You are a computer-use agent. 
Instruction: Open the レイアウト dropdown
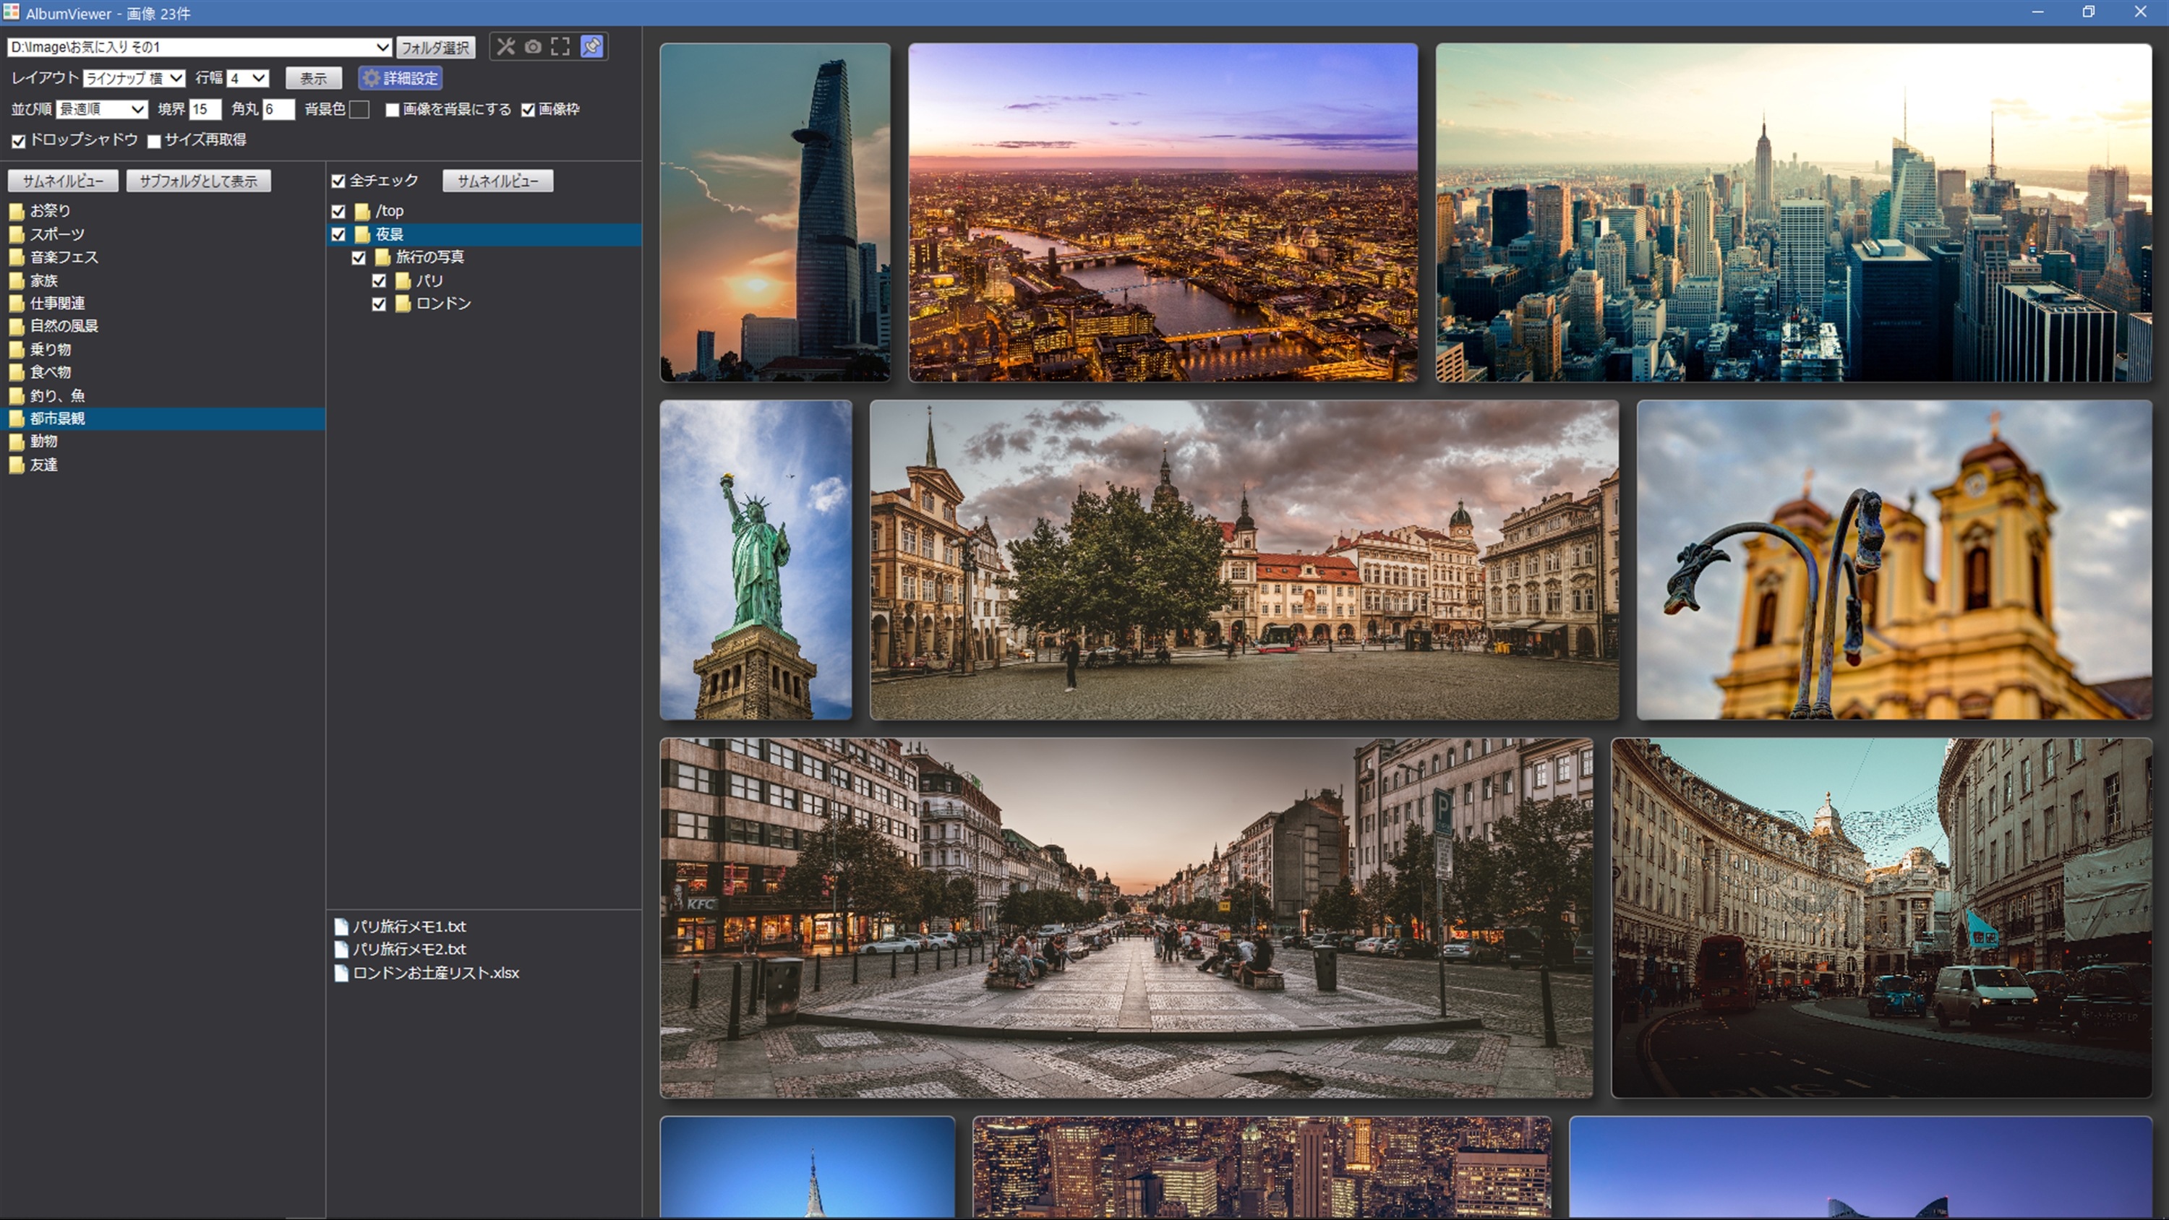point(134,78)
